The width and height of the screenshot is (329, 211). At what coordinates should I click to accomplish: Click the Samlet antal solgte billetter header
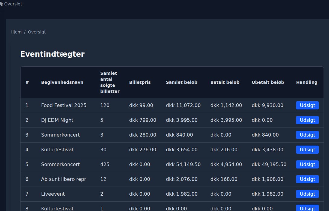[x=110, y=82]
